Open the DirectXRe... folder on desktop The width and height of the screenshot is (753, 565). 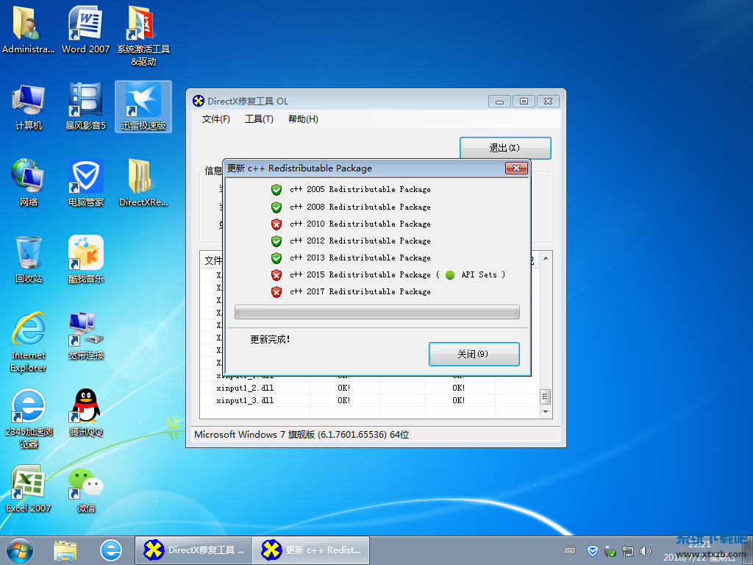tap(143, 183)
